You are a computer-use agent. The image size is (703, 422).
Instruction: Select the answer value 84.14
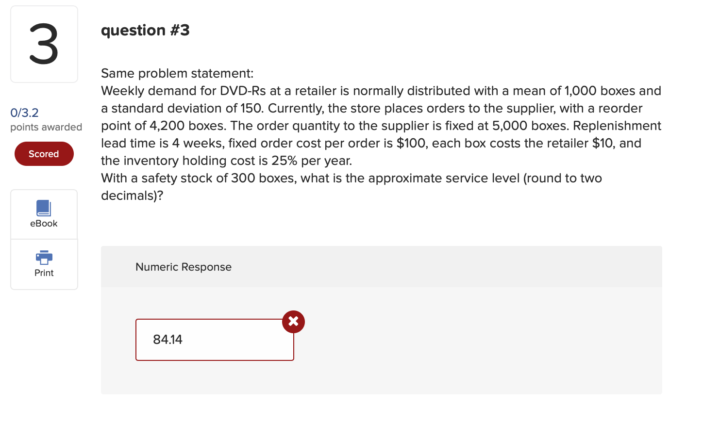[x=167, y=340]
